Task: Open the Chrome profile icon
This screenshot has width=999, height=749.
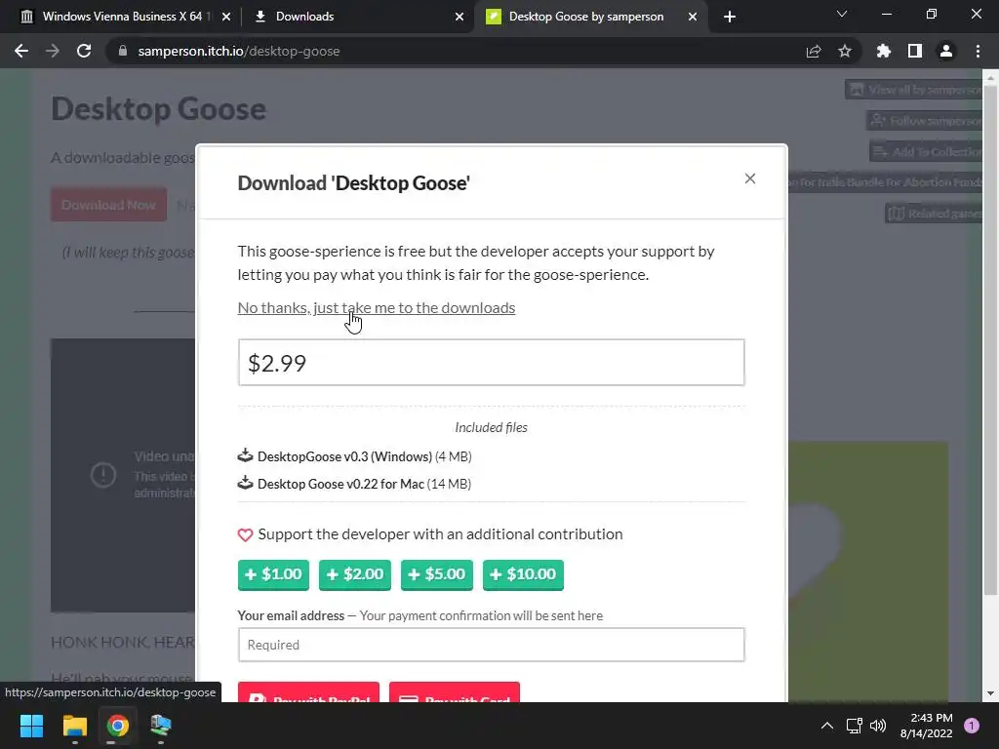Action: [x=946, y=51]
